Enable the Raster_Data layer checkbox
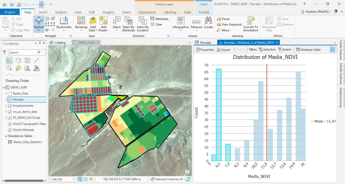345x184 pixels. click(x=10, y=94)
